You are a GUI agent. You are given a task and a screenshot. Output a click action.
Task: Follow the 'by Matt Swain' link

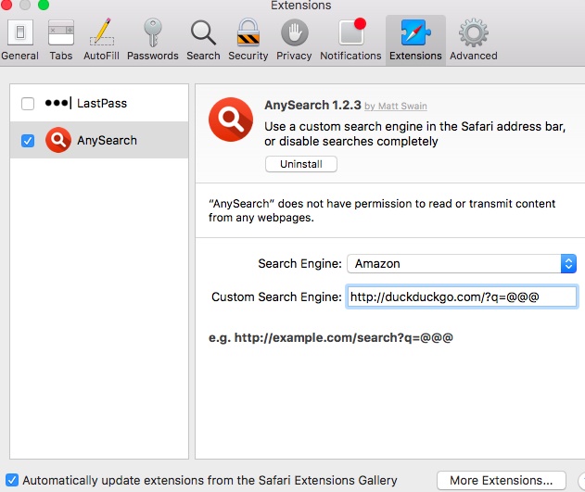point(396,107)
